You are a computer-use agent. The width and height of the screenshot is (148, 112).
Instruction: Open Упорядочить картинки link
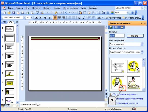(126, 94)
